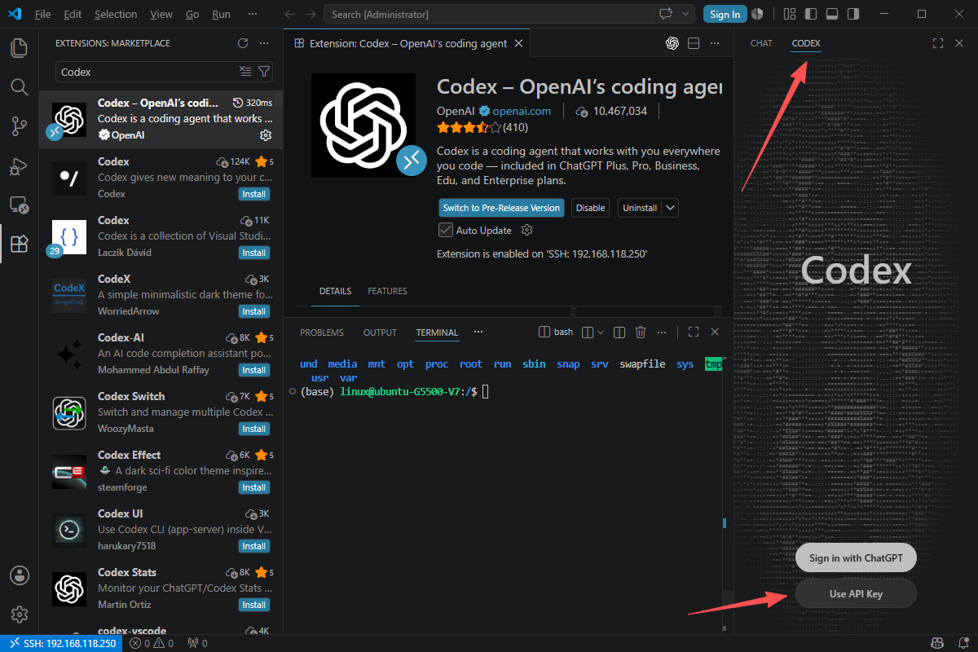Toggle primary side bar visibility
This screenshot has width=978, height=652.
pos(810,14)
